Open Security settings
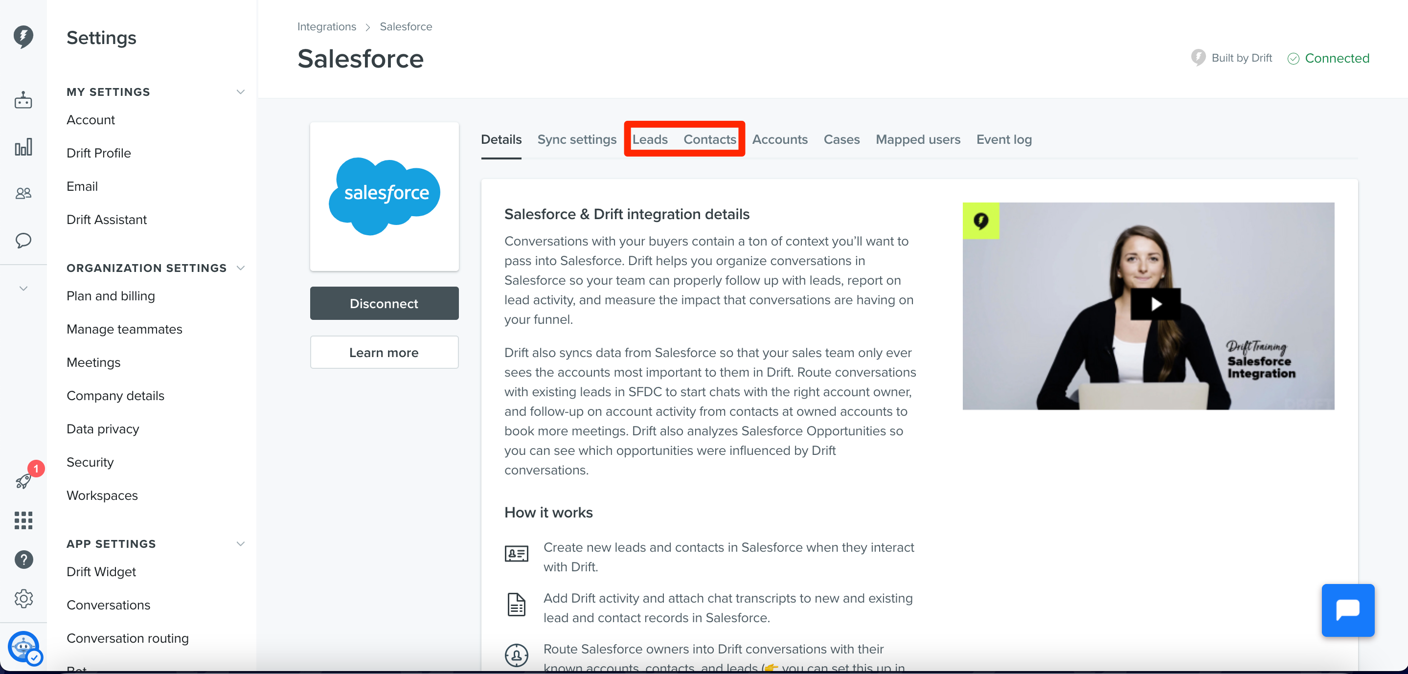 (x=90, y=462)
